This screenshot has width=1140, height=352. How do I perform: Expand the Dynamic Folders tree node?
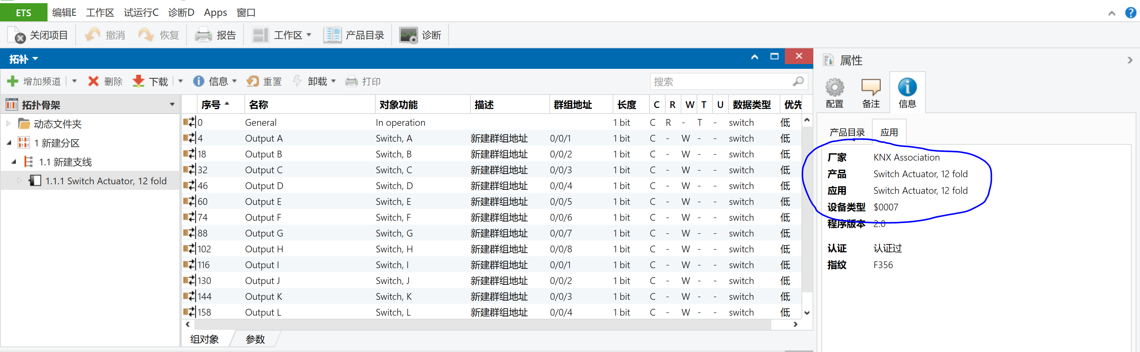point(8,124)
